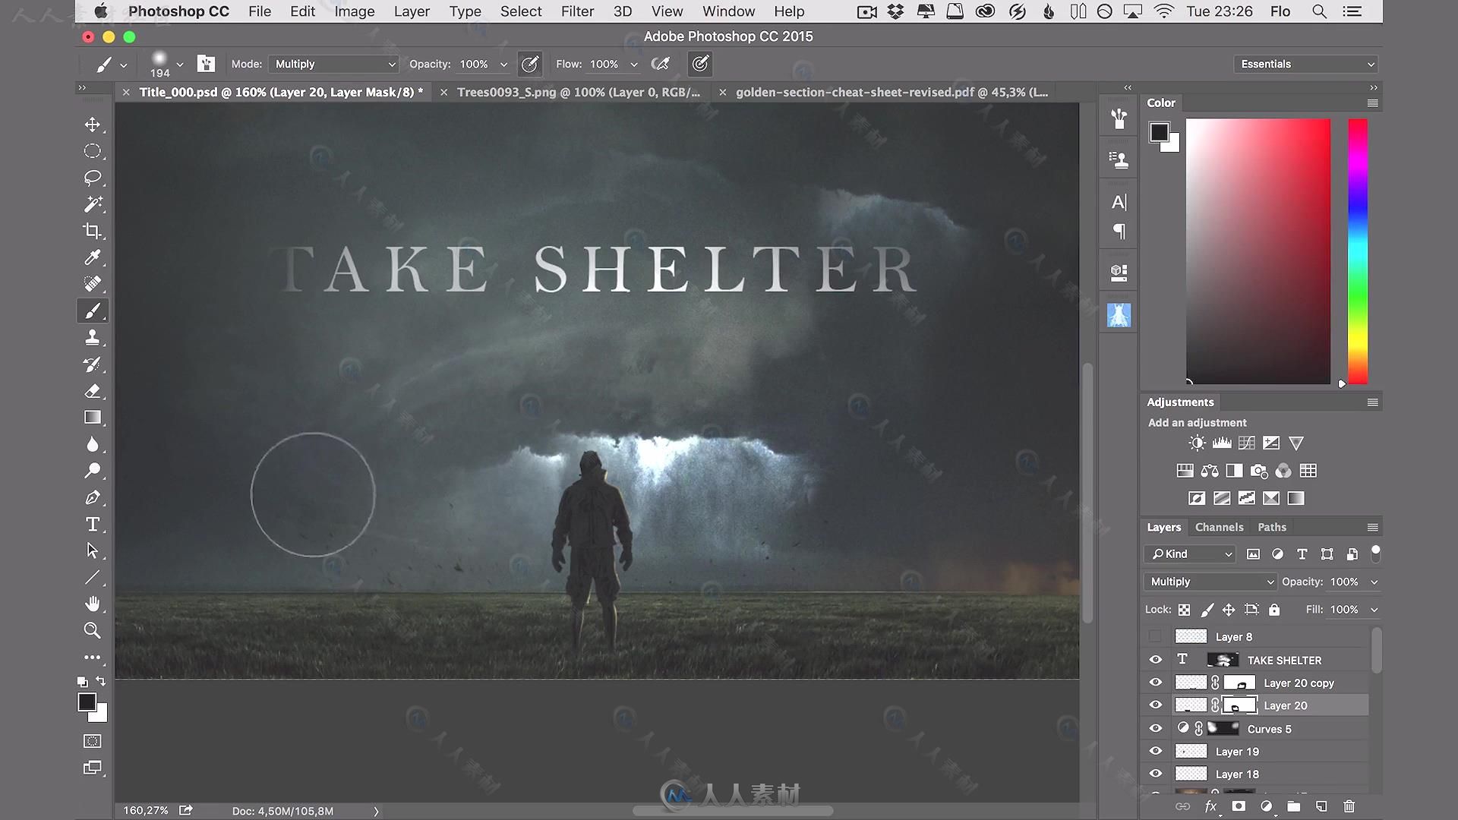Viewport: 1458px width, 820px height.
Task: Open layer styles fx menu
Action: click(1211, 806)
